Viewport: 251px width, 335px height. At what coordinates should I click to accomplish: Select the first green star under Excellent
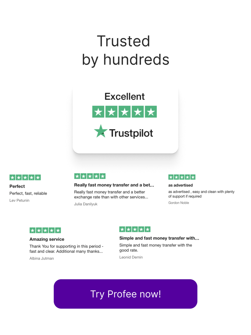pyautogui.click(x=98, y=112)
